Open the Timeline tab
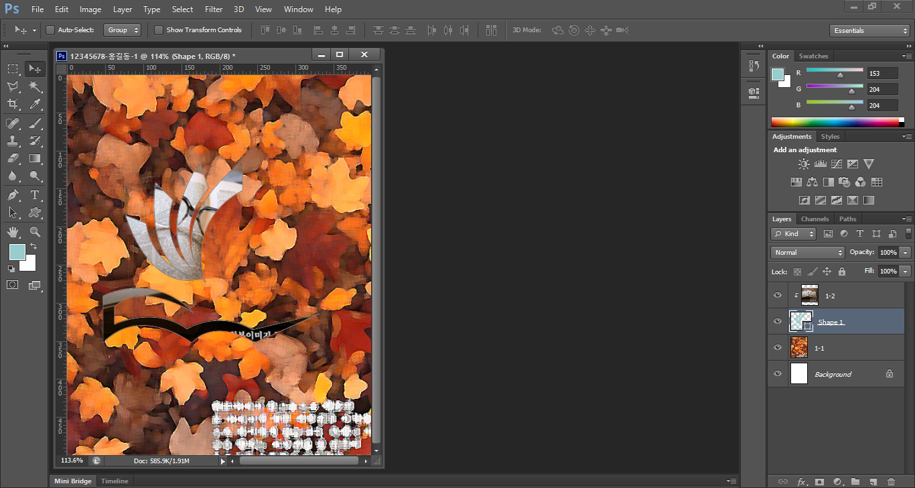 pyautogui.click(x=115, y=481)
